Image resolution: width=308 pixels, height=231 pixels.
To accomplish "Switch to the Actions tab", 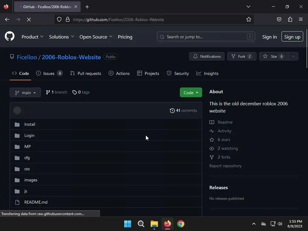I will click(119, 73).
